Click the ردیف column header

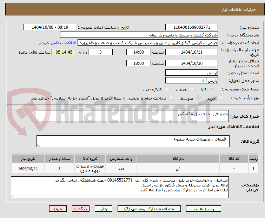point(253,159)
